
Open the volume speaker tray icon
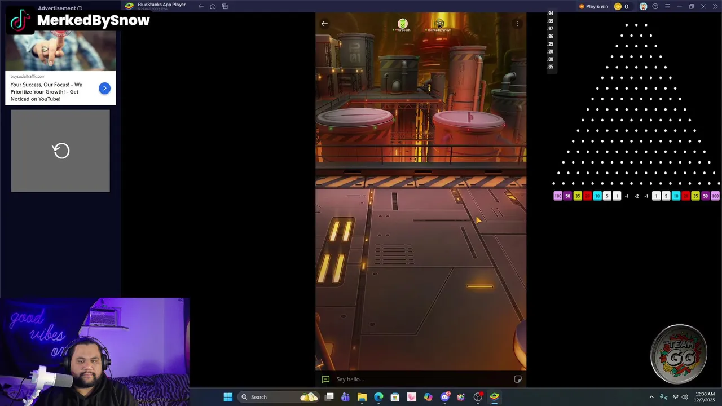click(x=685, y=397)
